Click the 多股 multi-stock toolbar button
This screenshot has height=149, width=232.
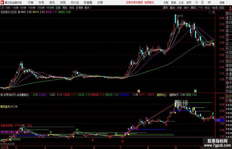click(x=179, y=8)
